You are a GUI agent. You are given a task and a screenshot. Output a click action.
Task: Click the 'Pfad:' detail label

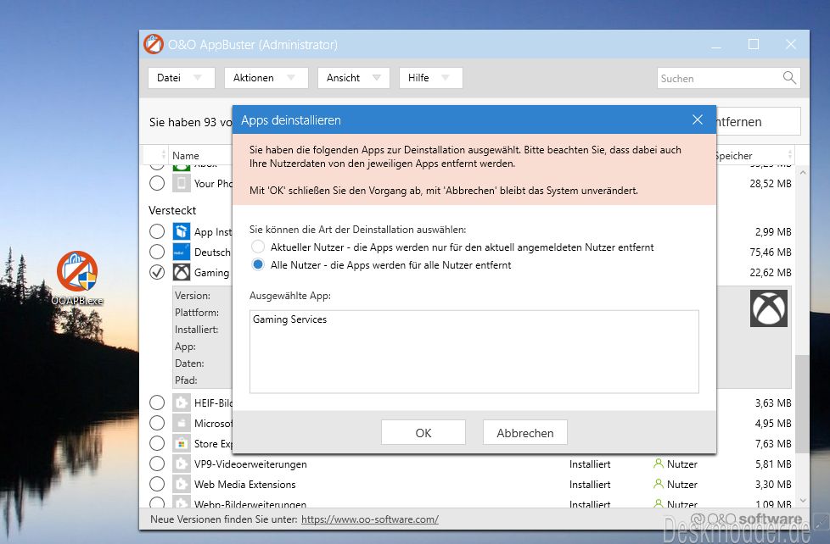187,380
